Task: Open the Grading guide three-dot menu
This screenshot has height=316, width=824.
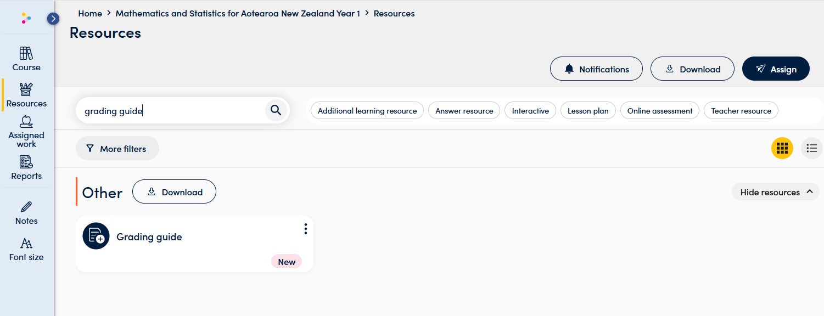Action: point(306,229)
